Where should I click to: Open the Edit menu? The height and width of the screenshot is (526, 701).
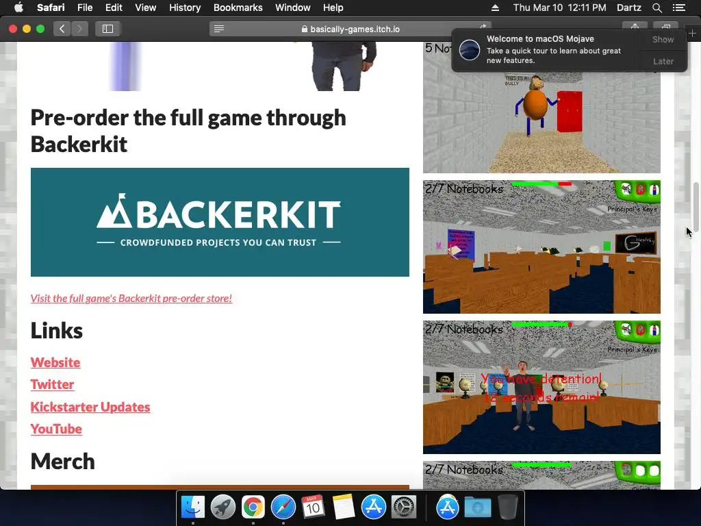(x=114, y=8)
